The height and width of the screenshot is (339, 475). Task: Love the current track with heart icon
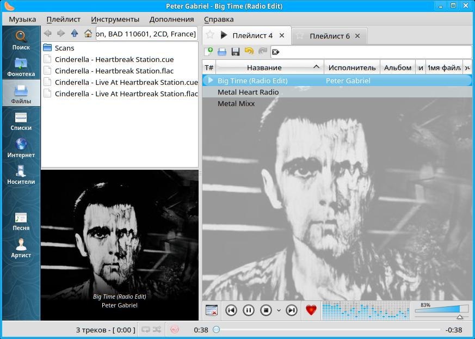(x=311, y=310)
